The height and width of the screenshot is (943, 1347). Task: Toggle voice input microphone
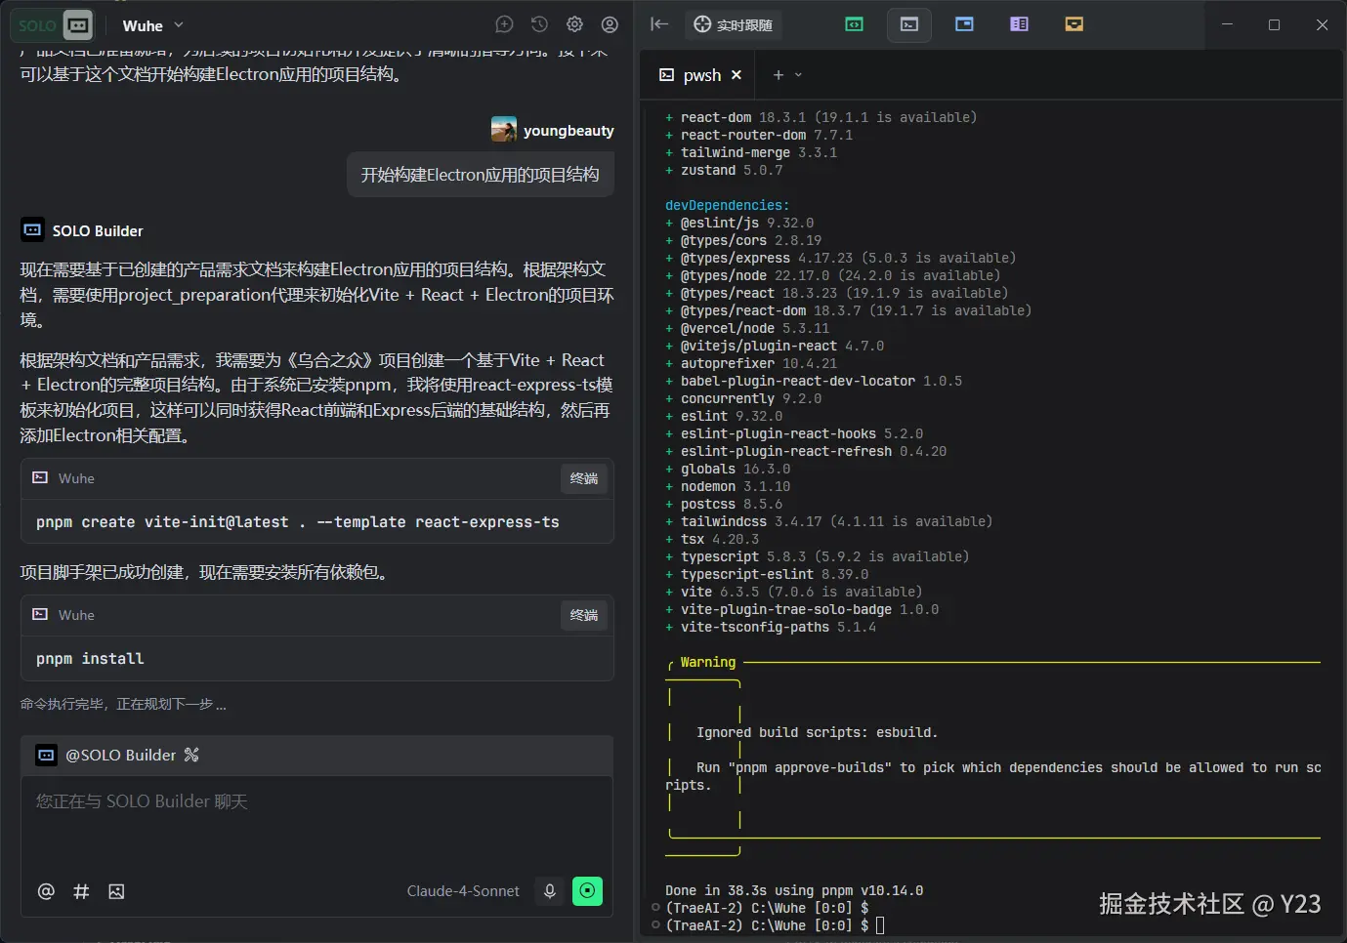click(550, 890)
